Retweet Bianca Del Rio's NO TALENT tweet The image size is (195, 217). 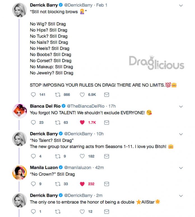coord(58,123)
